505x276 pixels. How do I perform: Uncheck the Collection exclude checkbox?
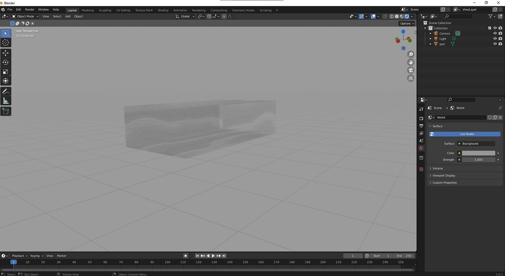tap(490, 28)
